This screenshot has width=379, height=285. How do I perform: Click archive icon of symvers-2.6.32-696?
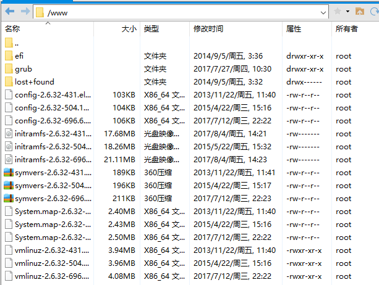[9, 198]
